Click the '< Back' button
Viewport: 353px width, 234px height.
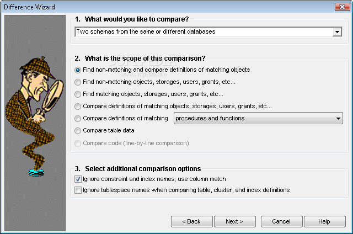[x=192, y=222]
